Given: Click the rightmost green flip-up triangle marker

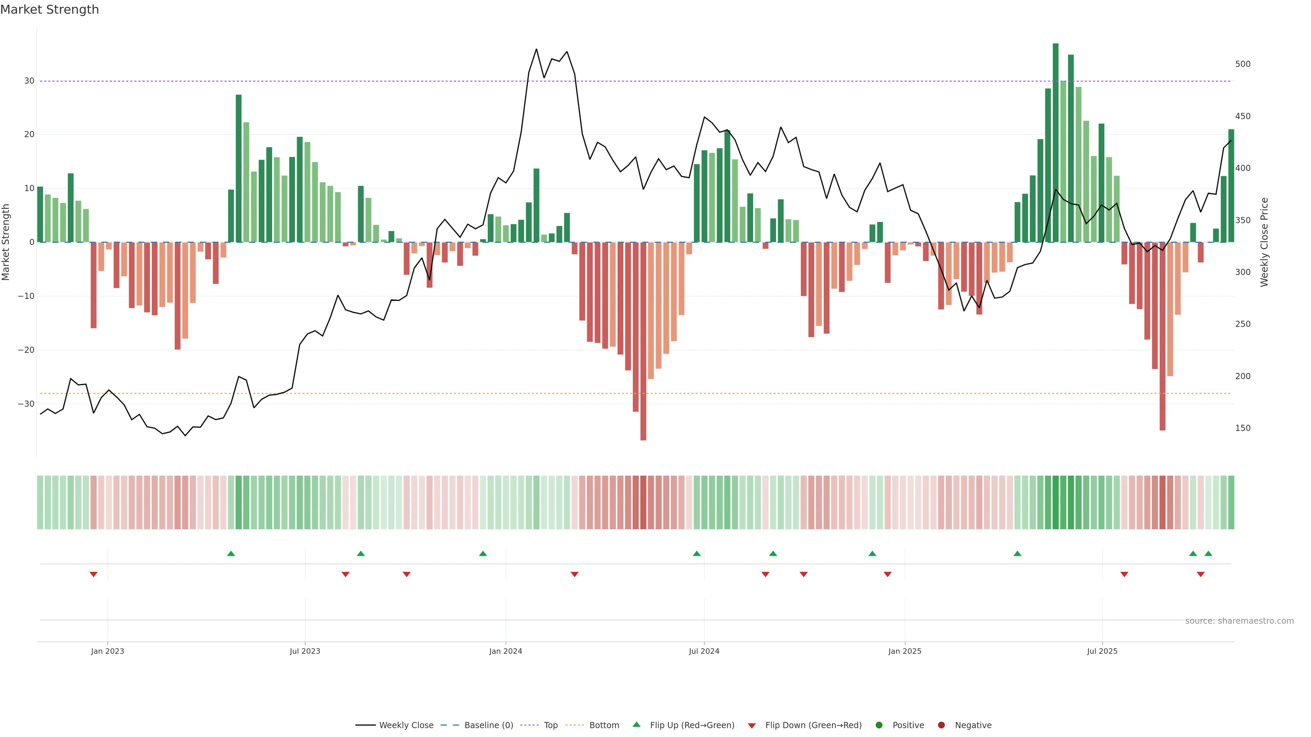Looking at the screenshot, I should point(1208,553).
